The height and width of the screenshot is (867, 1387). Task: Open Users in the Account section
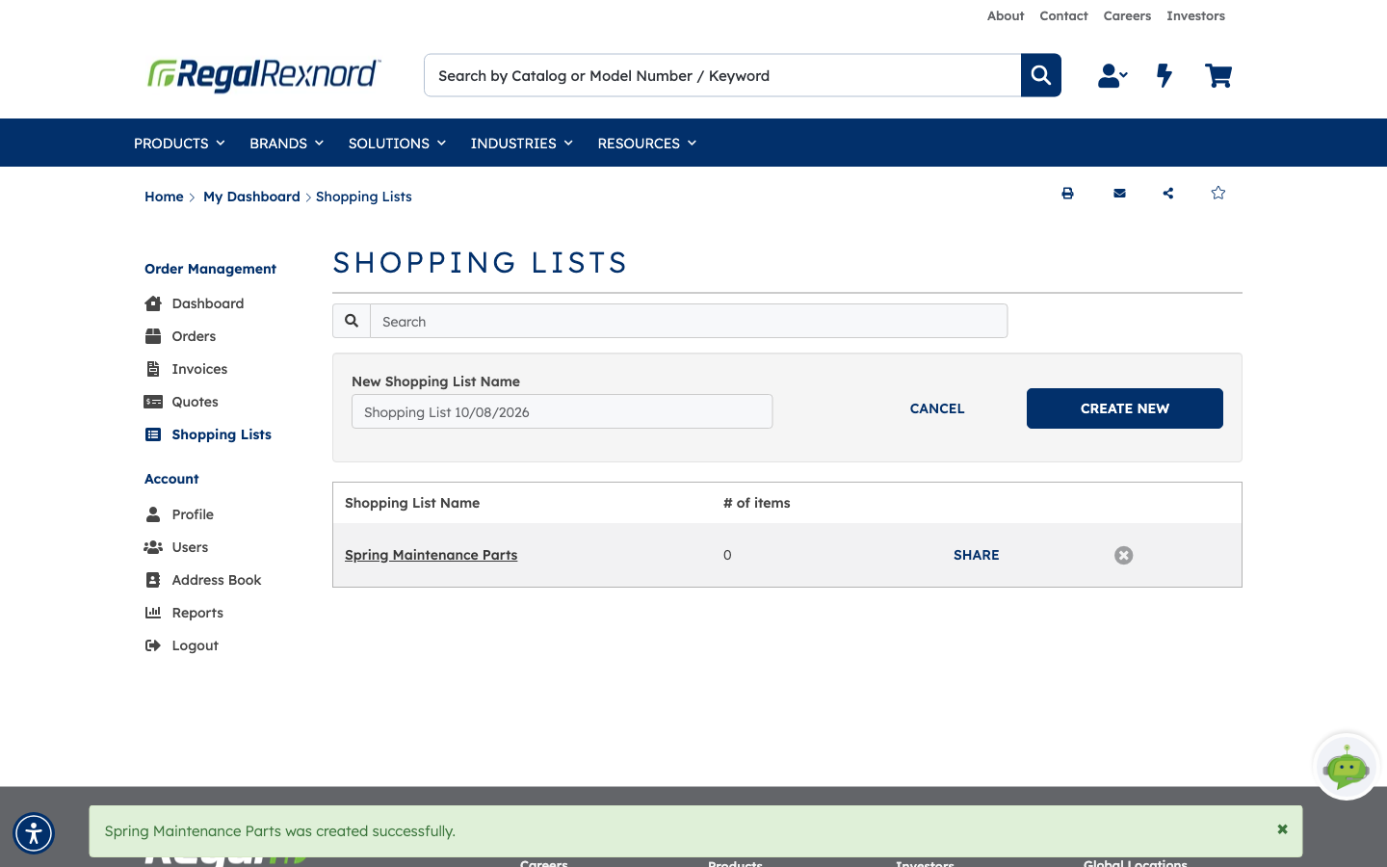(x=176, y=547)
